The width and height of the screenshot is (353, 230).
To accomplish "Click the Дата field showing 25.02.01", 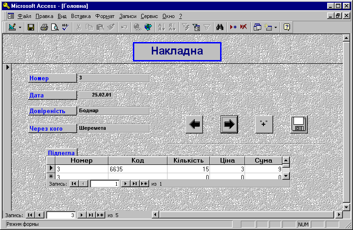I will pos(96,95).
